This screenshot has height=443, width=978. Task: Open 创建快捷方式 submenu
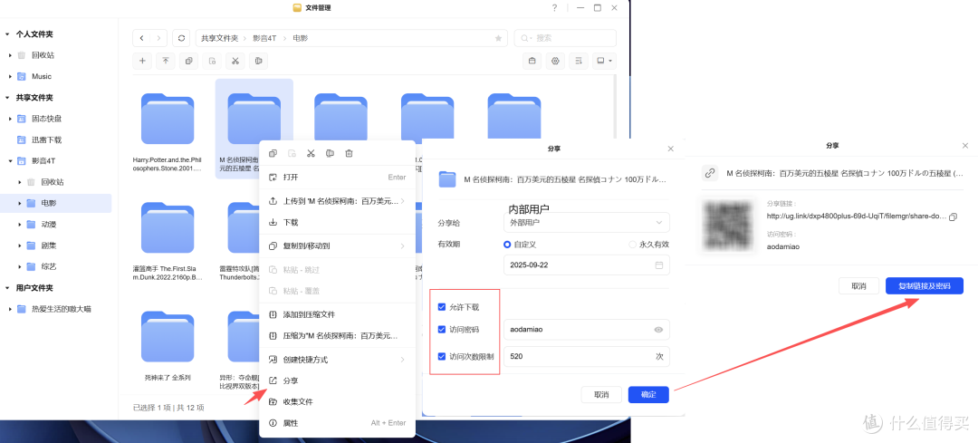point(337,360)
